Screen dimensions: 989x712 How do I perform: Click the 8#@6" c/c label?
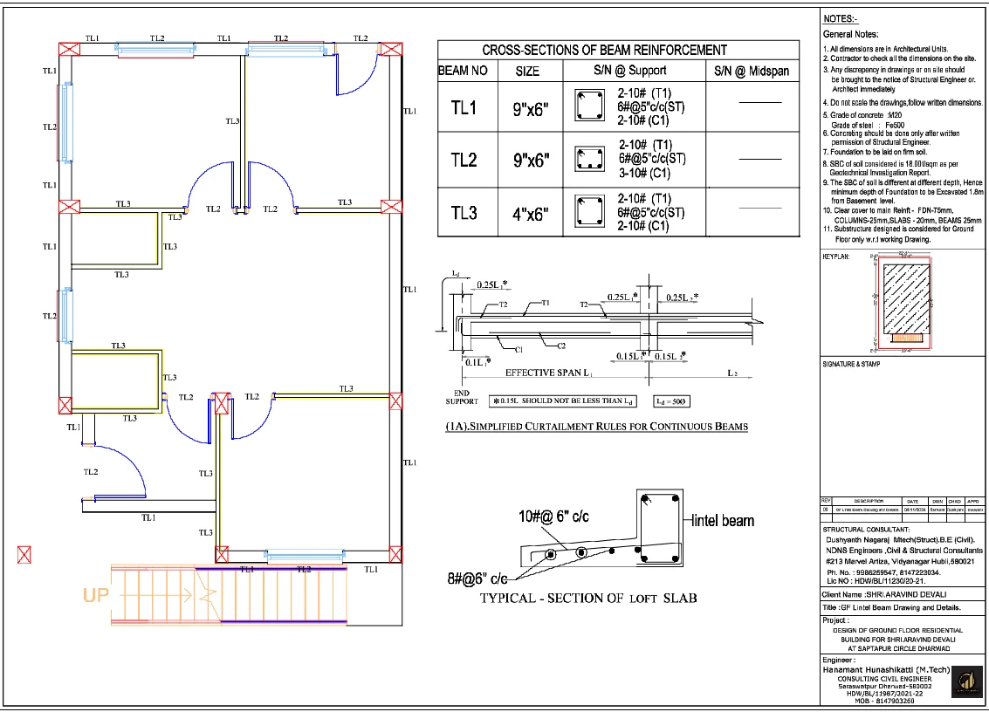pyautogui.click(x=477, y=578)
